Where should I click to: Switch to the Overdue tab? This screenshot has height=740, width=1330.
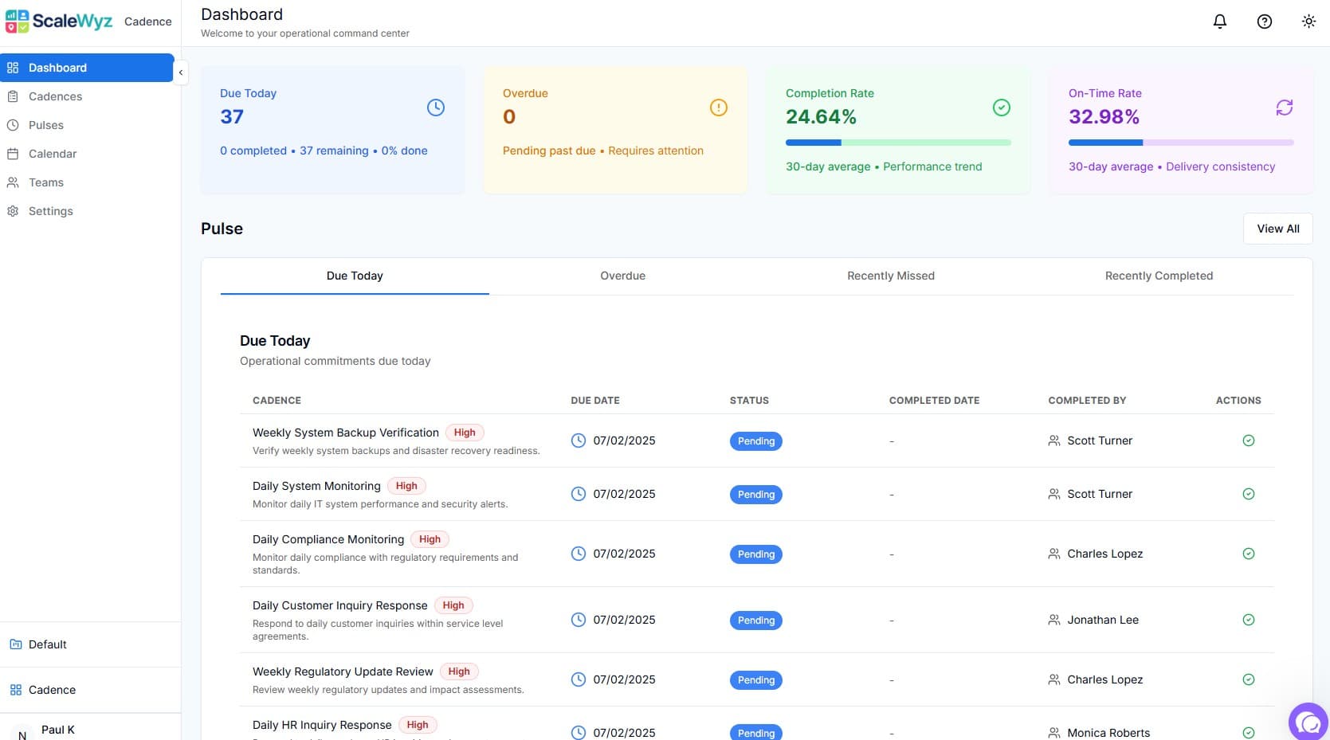[x=622, y=276]
